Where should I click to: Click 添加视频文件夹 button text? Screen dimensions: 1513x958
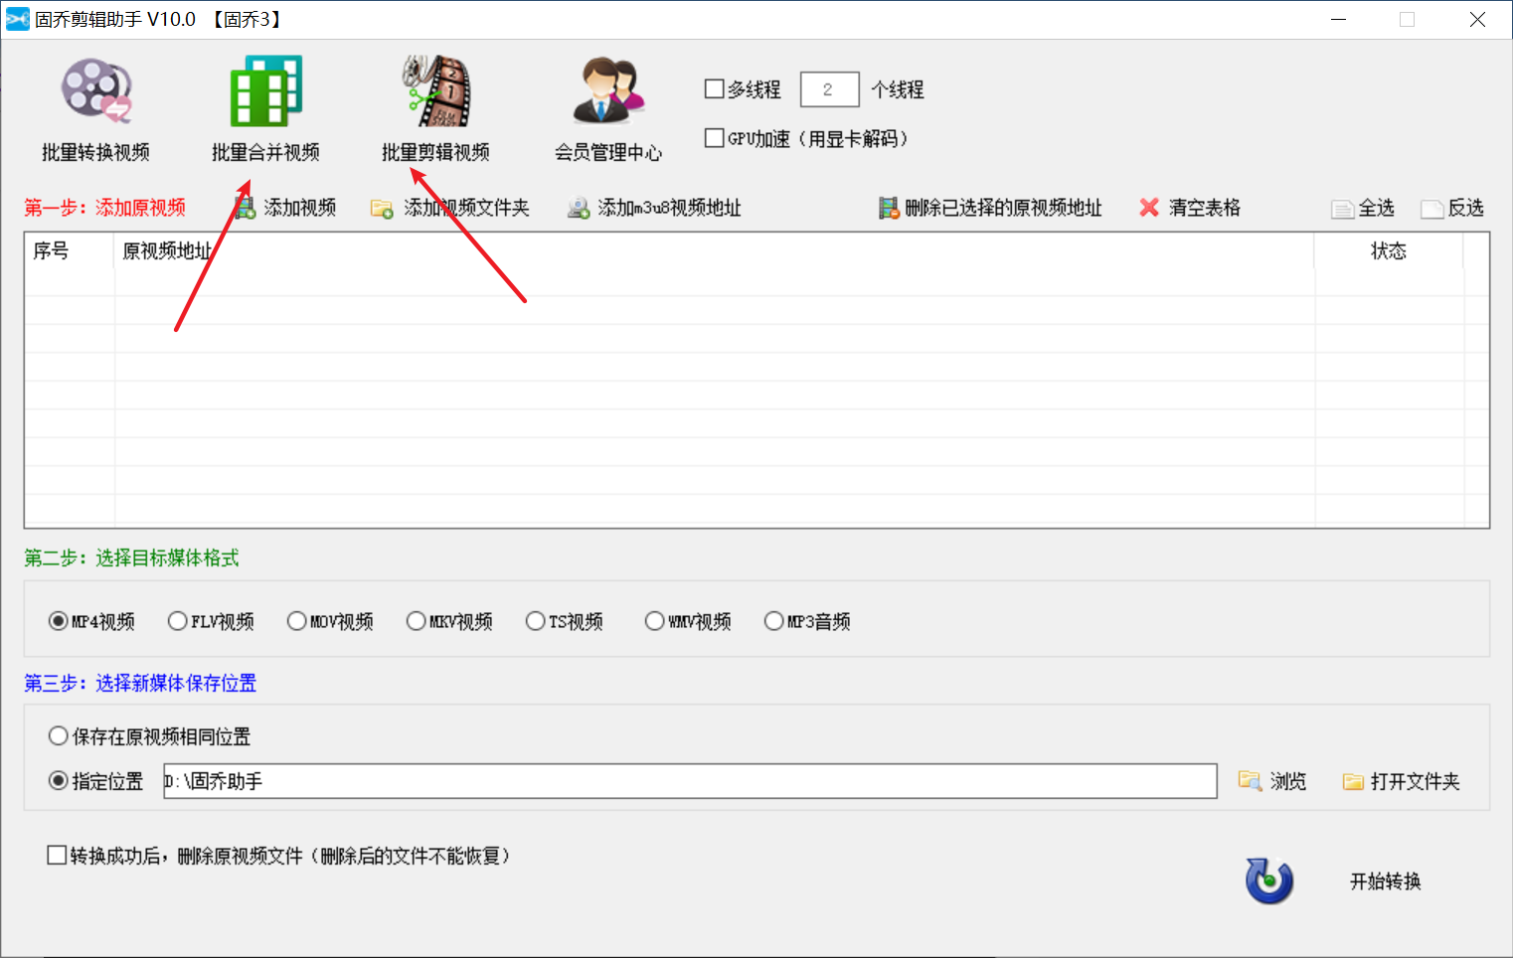(466, 208)
